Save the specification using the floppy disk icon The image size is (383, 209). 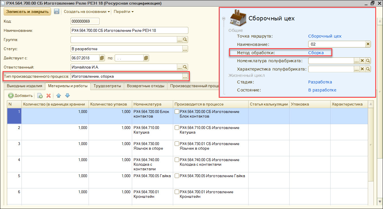(56, 11)
